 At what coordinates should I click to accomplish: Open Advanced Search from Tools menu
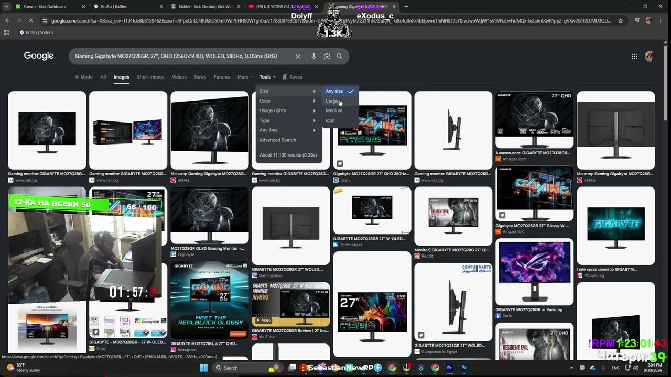point(278,140)
